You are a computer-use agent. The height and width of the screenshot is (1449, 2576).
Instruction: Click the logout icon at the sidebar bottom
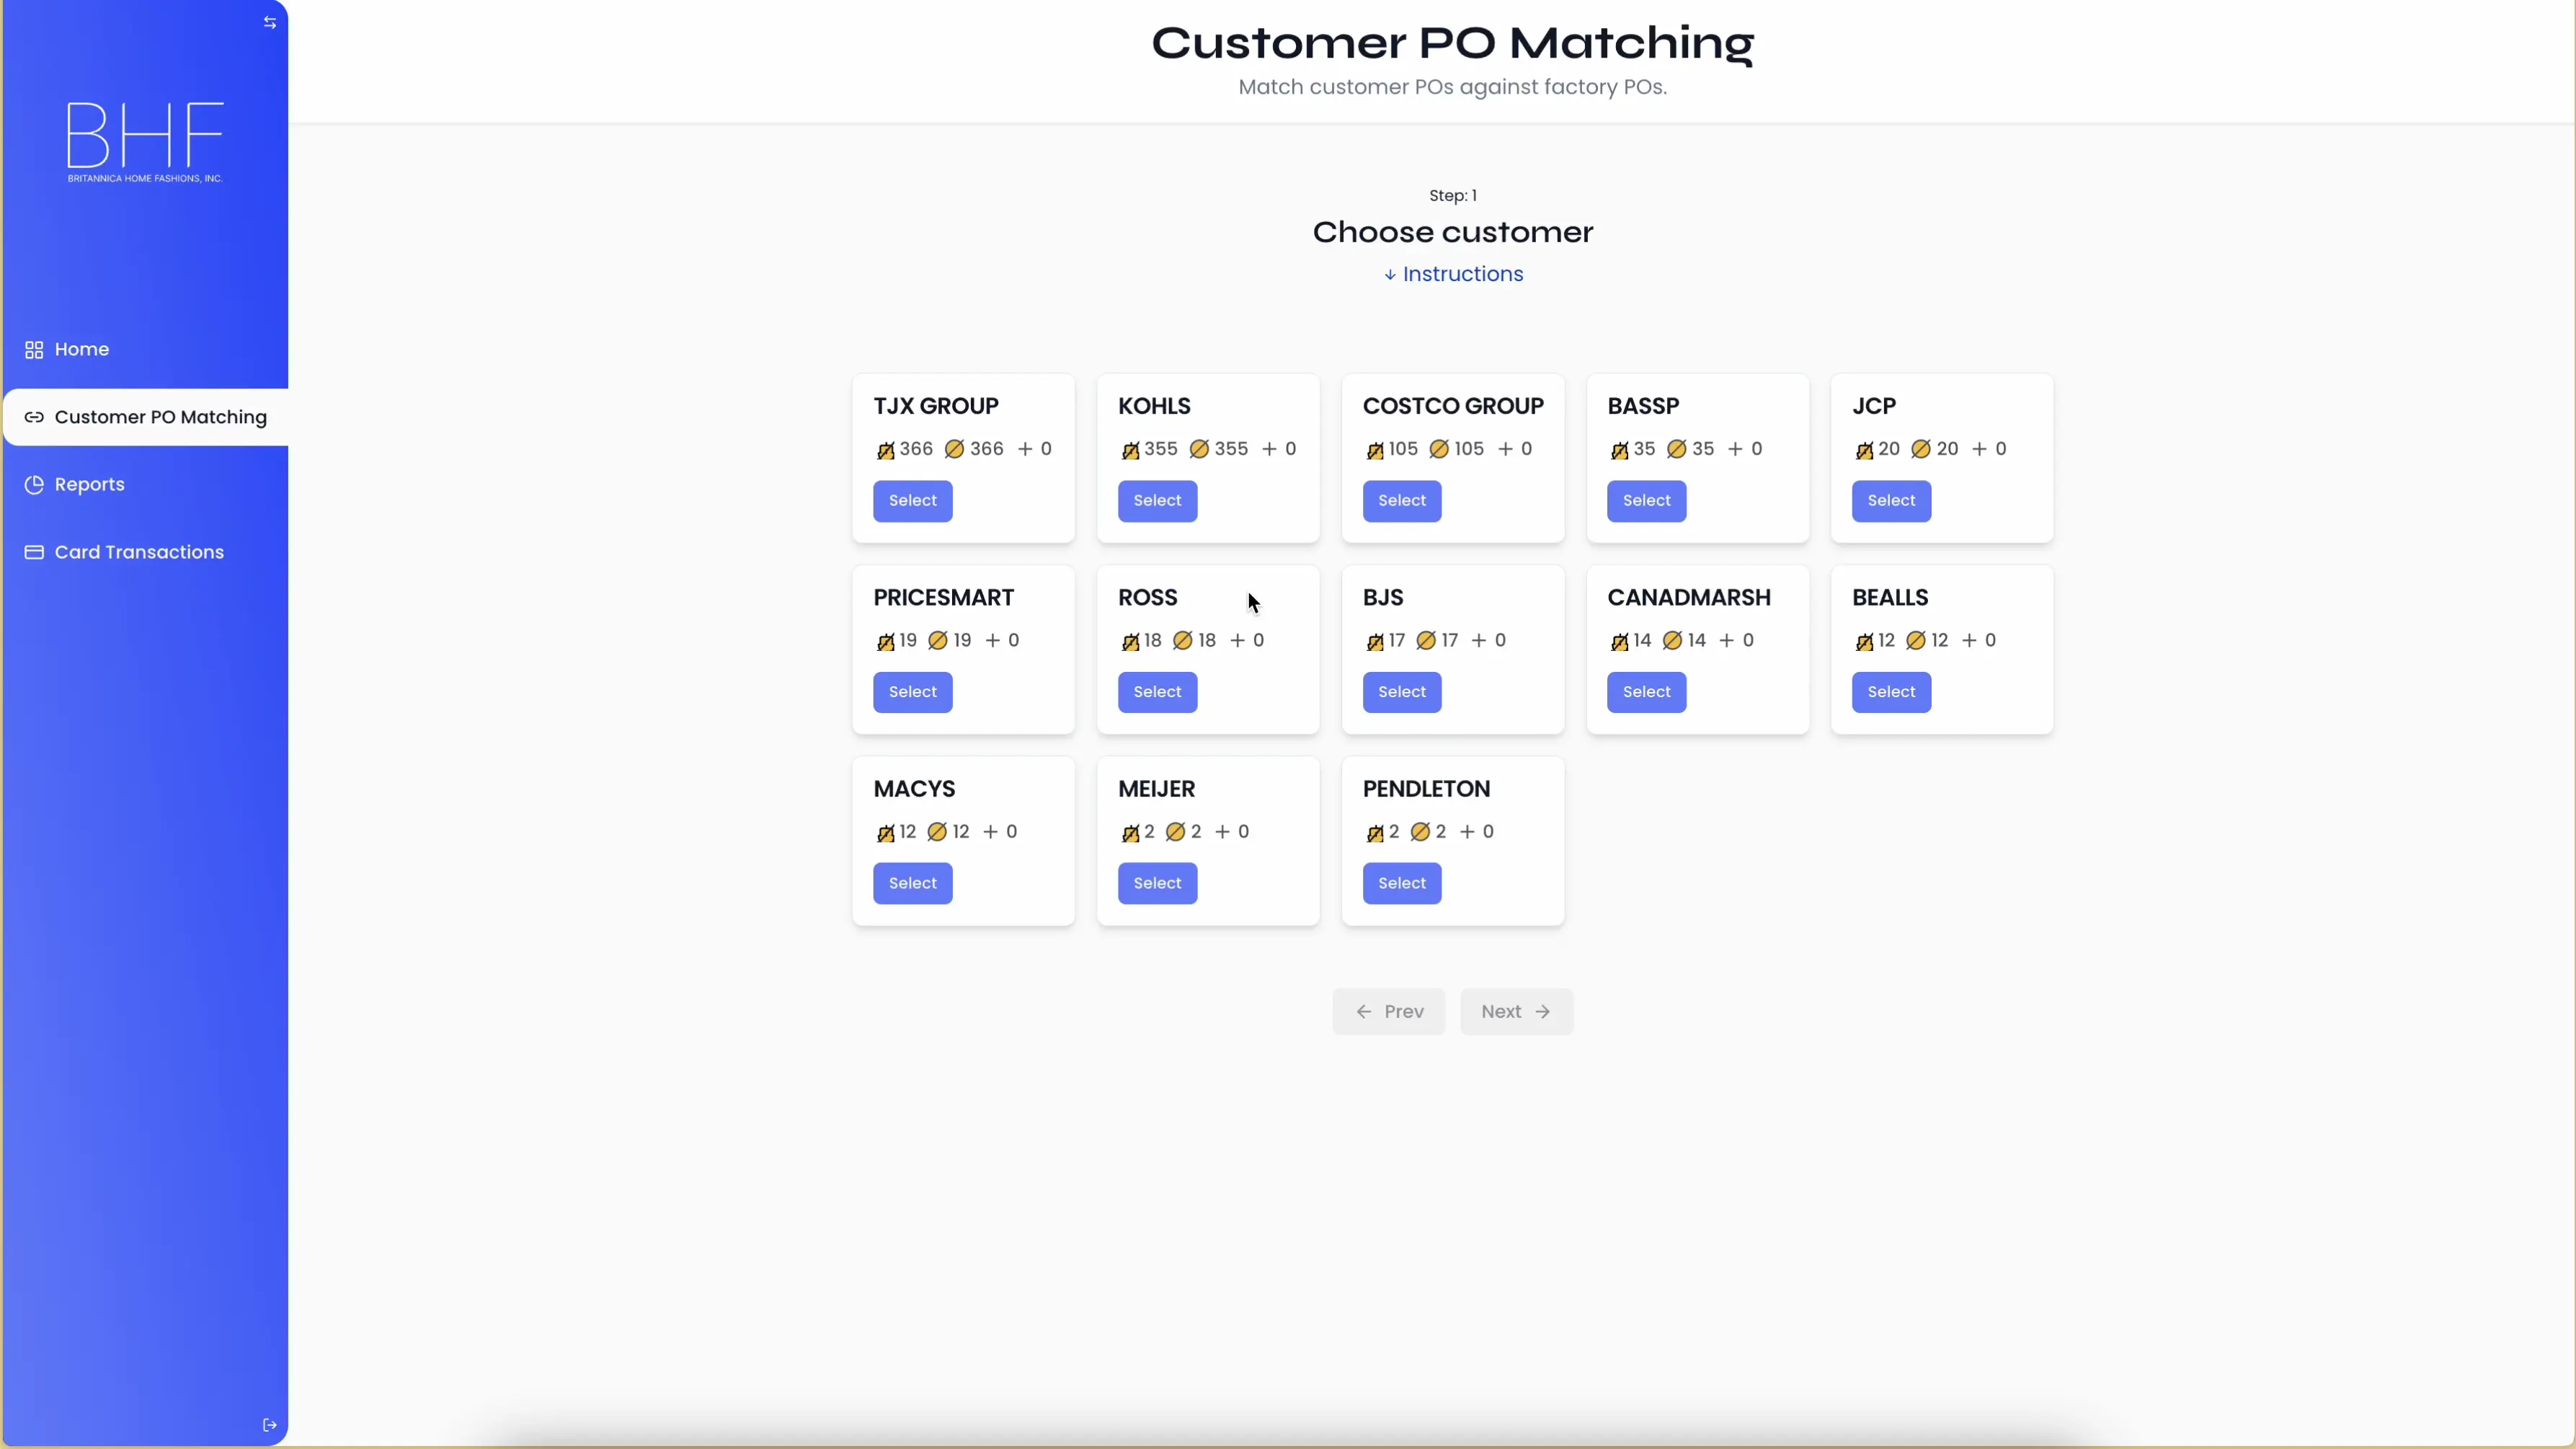coord(270,1425)
